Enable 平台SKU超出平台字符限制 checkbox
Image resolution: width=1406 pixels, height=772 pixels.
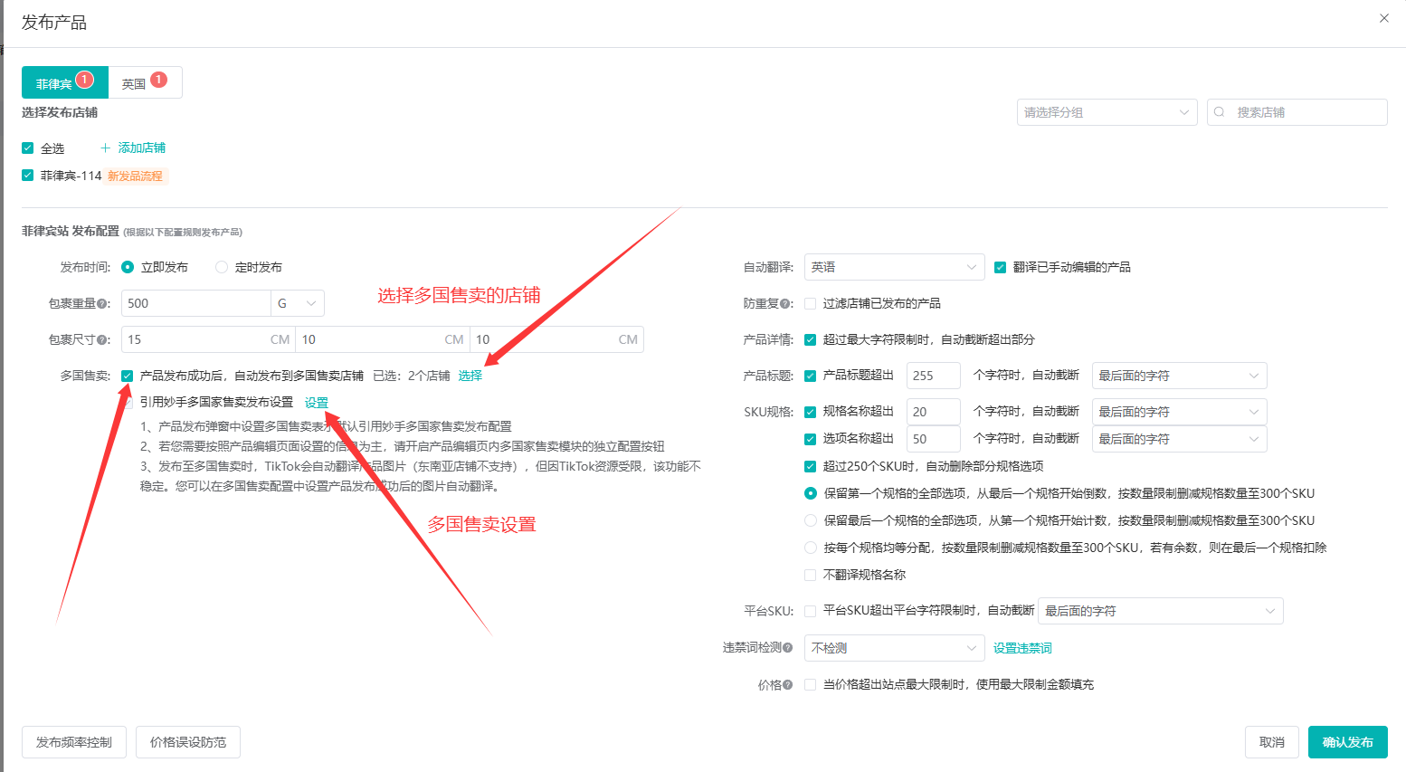[811, 611]
